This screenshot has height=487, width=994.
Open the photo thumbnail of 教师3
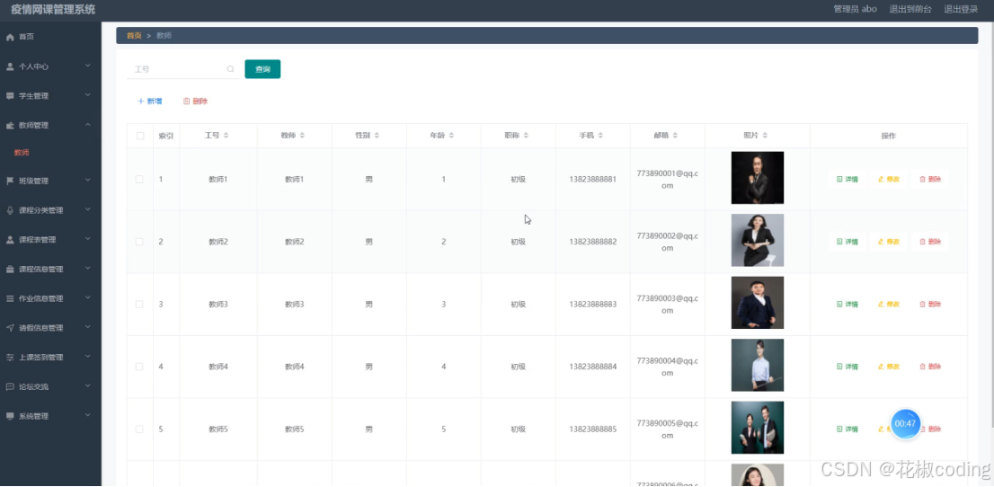coord(758,303)
